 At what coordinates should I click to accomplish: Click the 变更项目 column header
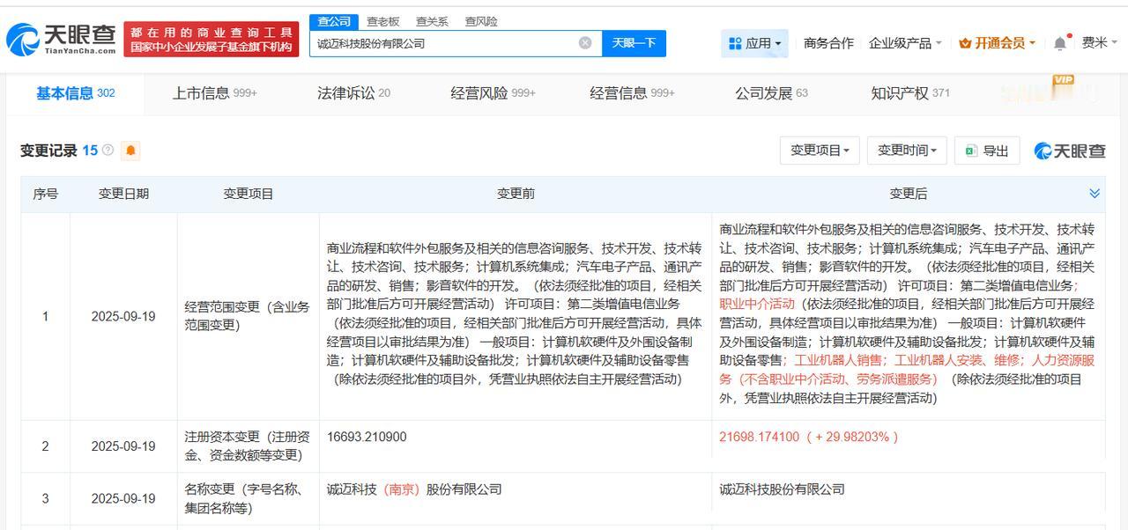coord(249,194)
